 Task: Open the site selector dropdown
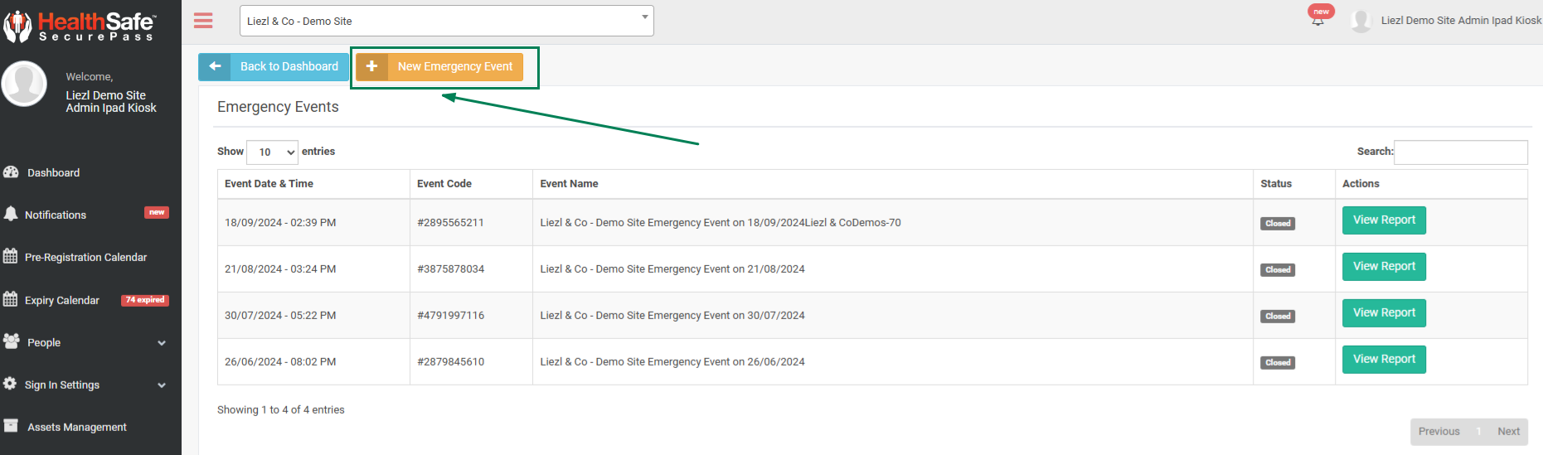[446, 21]
